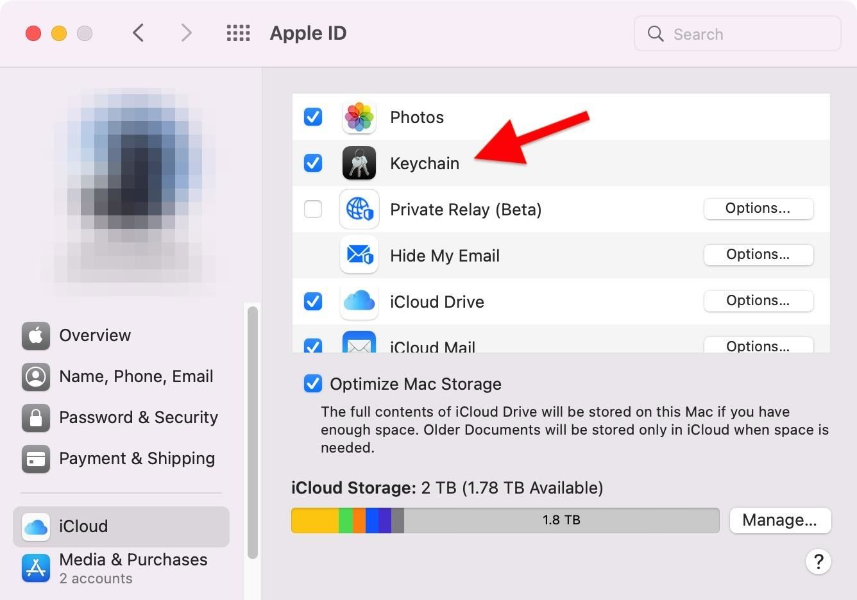Click the '2 accounts' subtitle text
The width and height of the screenshot is (857, 600).
click(96, 578)
